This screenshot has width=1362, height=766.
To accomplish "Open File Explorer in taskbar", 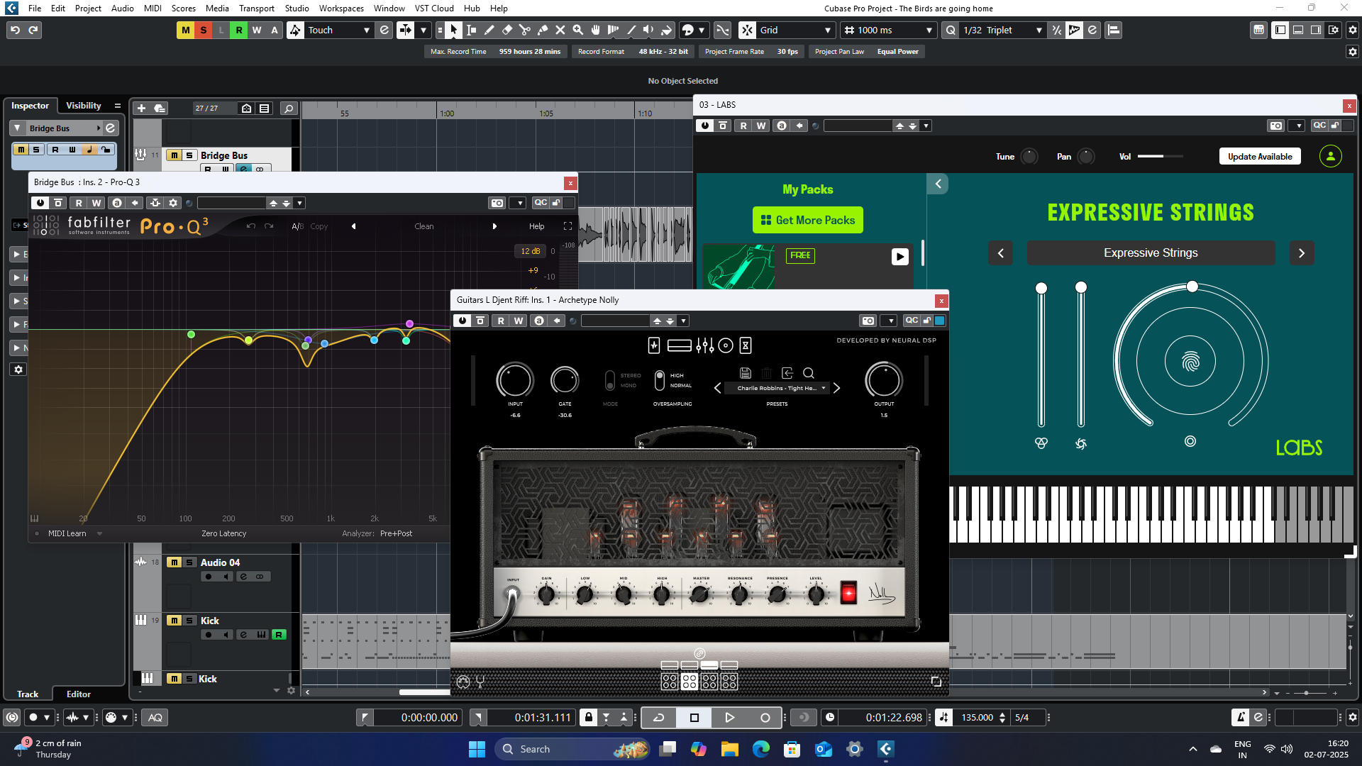I will click(730, 749).
